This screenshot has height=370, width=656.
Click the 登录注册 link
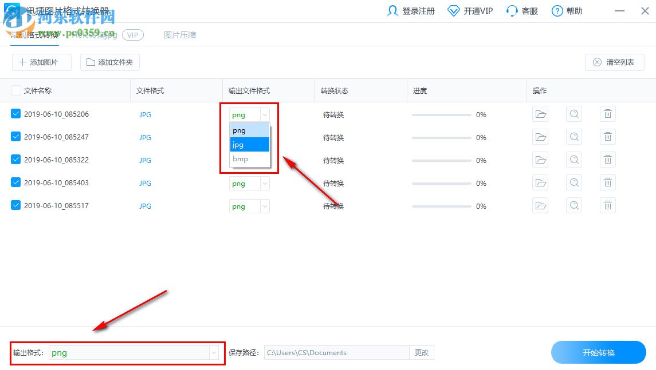(418, 11)
